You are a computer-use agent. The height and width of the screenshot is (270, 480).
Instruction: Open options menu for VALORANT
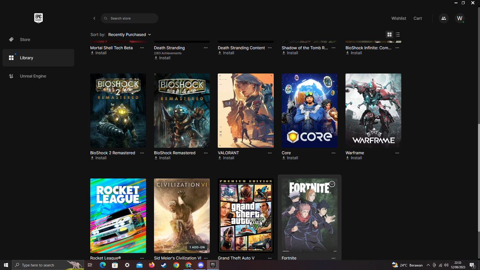[270, 153]
